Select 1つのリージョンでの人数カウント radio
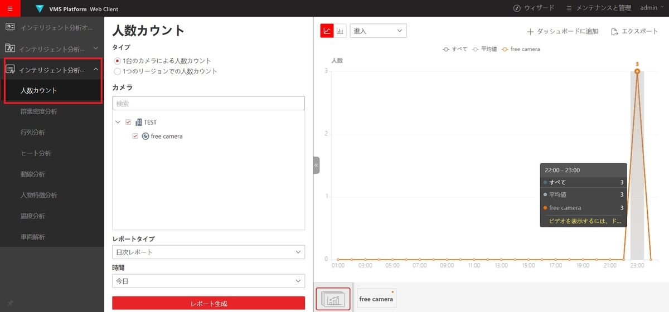 117,71
